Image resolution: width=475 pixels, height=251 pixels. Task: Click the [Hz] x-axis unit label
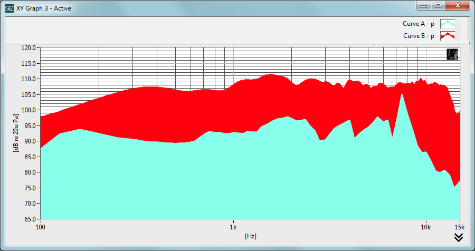click(251, 236)
